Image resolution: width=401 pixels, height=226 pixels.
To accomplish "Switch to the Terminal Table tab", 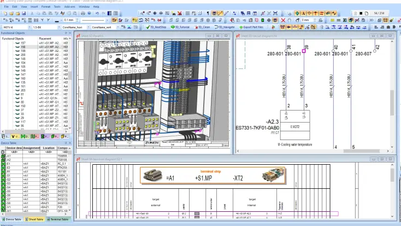I will [59, 219].
